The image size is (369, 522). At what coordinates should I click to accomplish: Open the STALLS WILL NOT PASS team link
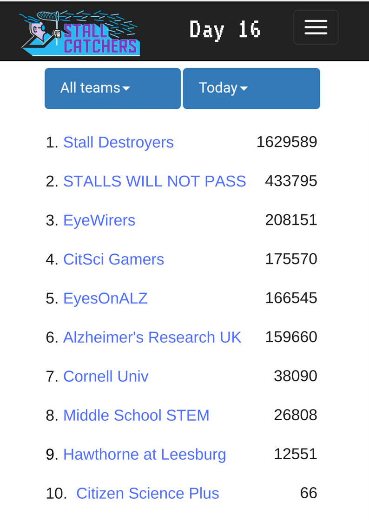coord(154,181)
